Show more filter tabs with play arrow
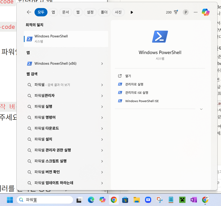Screen dimensions: 221x206 pyautogui.click(x=132, y=12)
